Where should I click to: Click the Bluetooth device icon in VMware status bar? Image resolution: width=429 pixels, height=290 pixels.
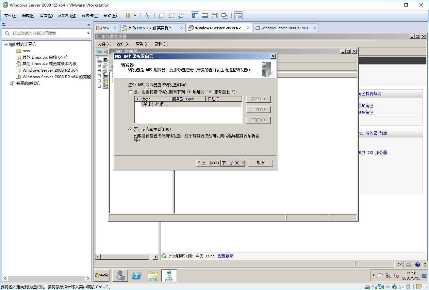click(x=409, y=286)
